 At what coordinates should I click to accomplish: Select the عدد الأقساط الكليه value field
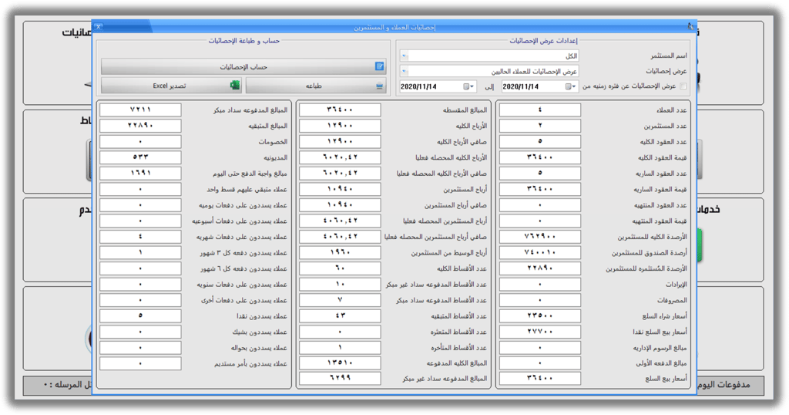340,268
